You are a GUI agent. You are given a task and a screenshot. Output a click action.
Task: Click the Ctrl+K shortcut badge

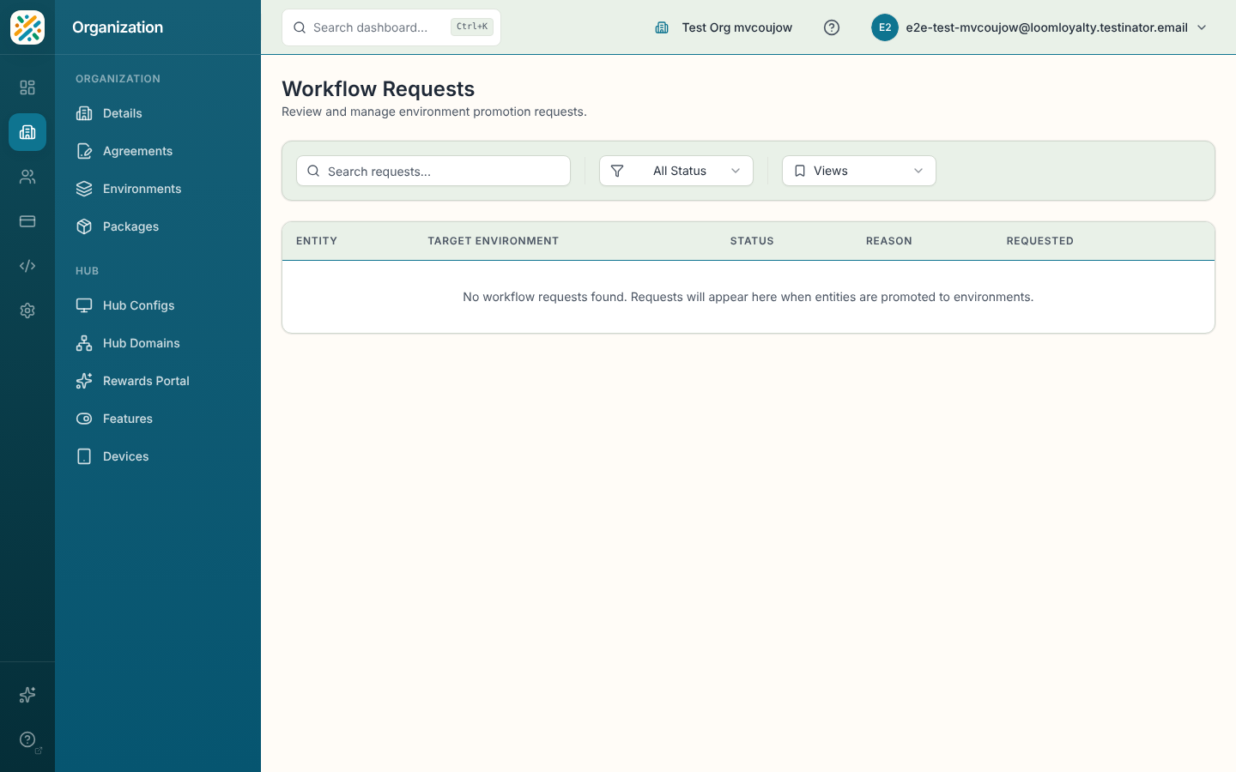click(x=472, y=27)
